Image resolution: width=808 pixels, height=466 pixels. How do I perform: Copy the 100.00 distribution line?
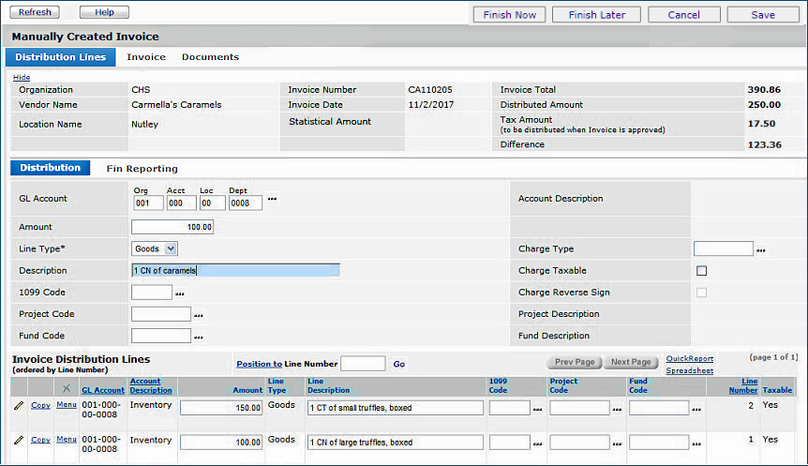pos(40,440)
